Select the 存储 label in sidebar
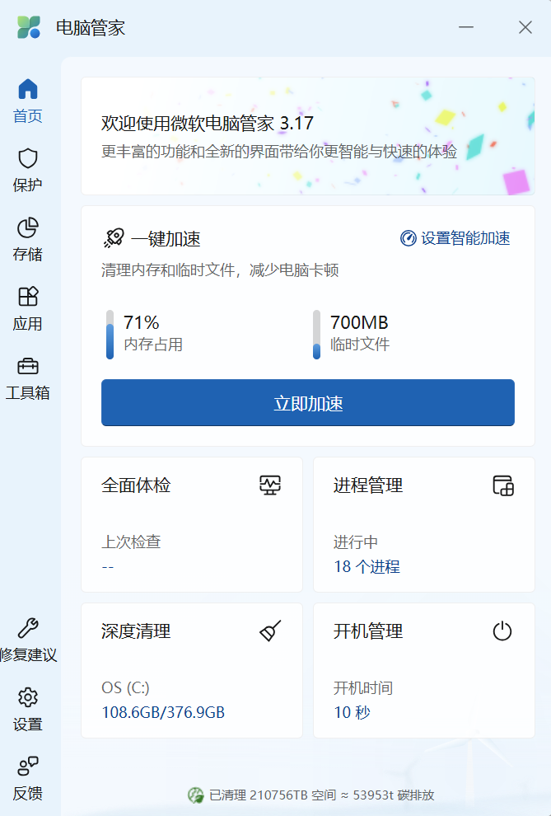This screenshot has height=816, width=551. tap(27, 254)
